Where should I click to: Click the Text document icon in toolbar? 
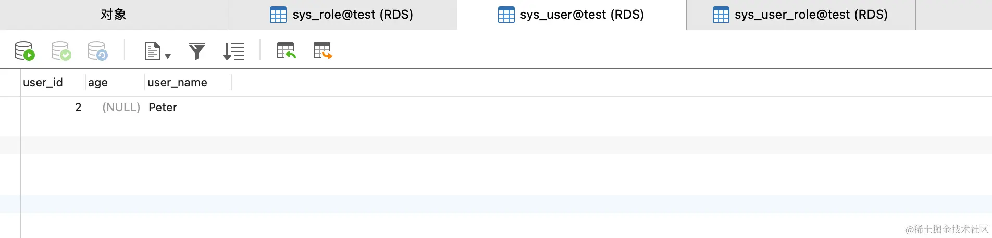tap(152, 51)
